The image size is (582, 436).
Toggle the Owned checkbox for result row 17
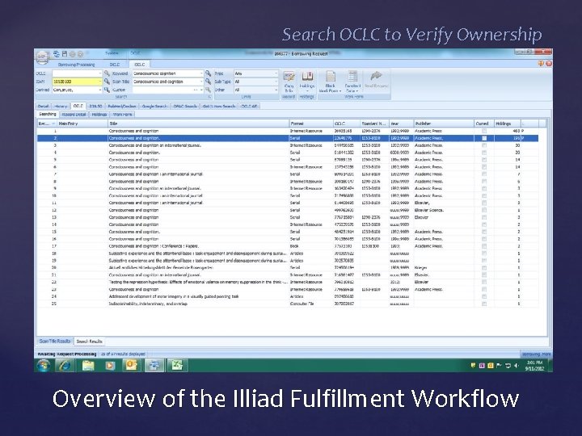point(484,246)
